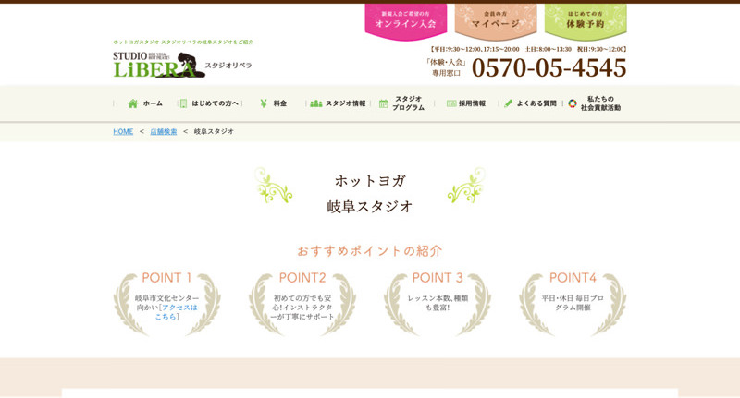Click the POINT2 laurel badge
740x398 pixels.
[302, 302]
